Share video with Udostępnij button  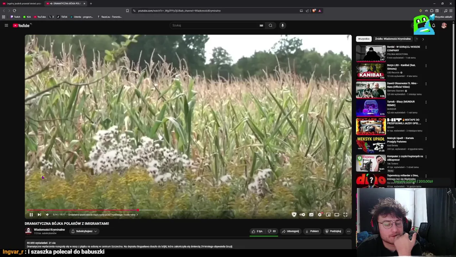290,231
